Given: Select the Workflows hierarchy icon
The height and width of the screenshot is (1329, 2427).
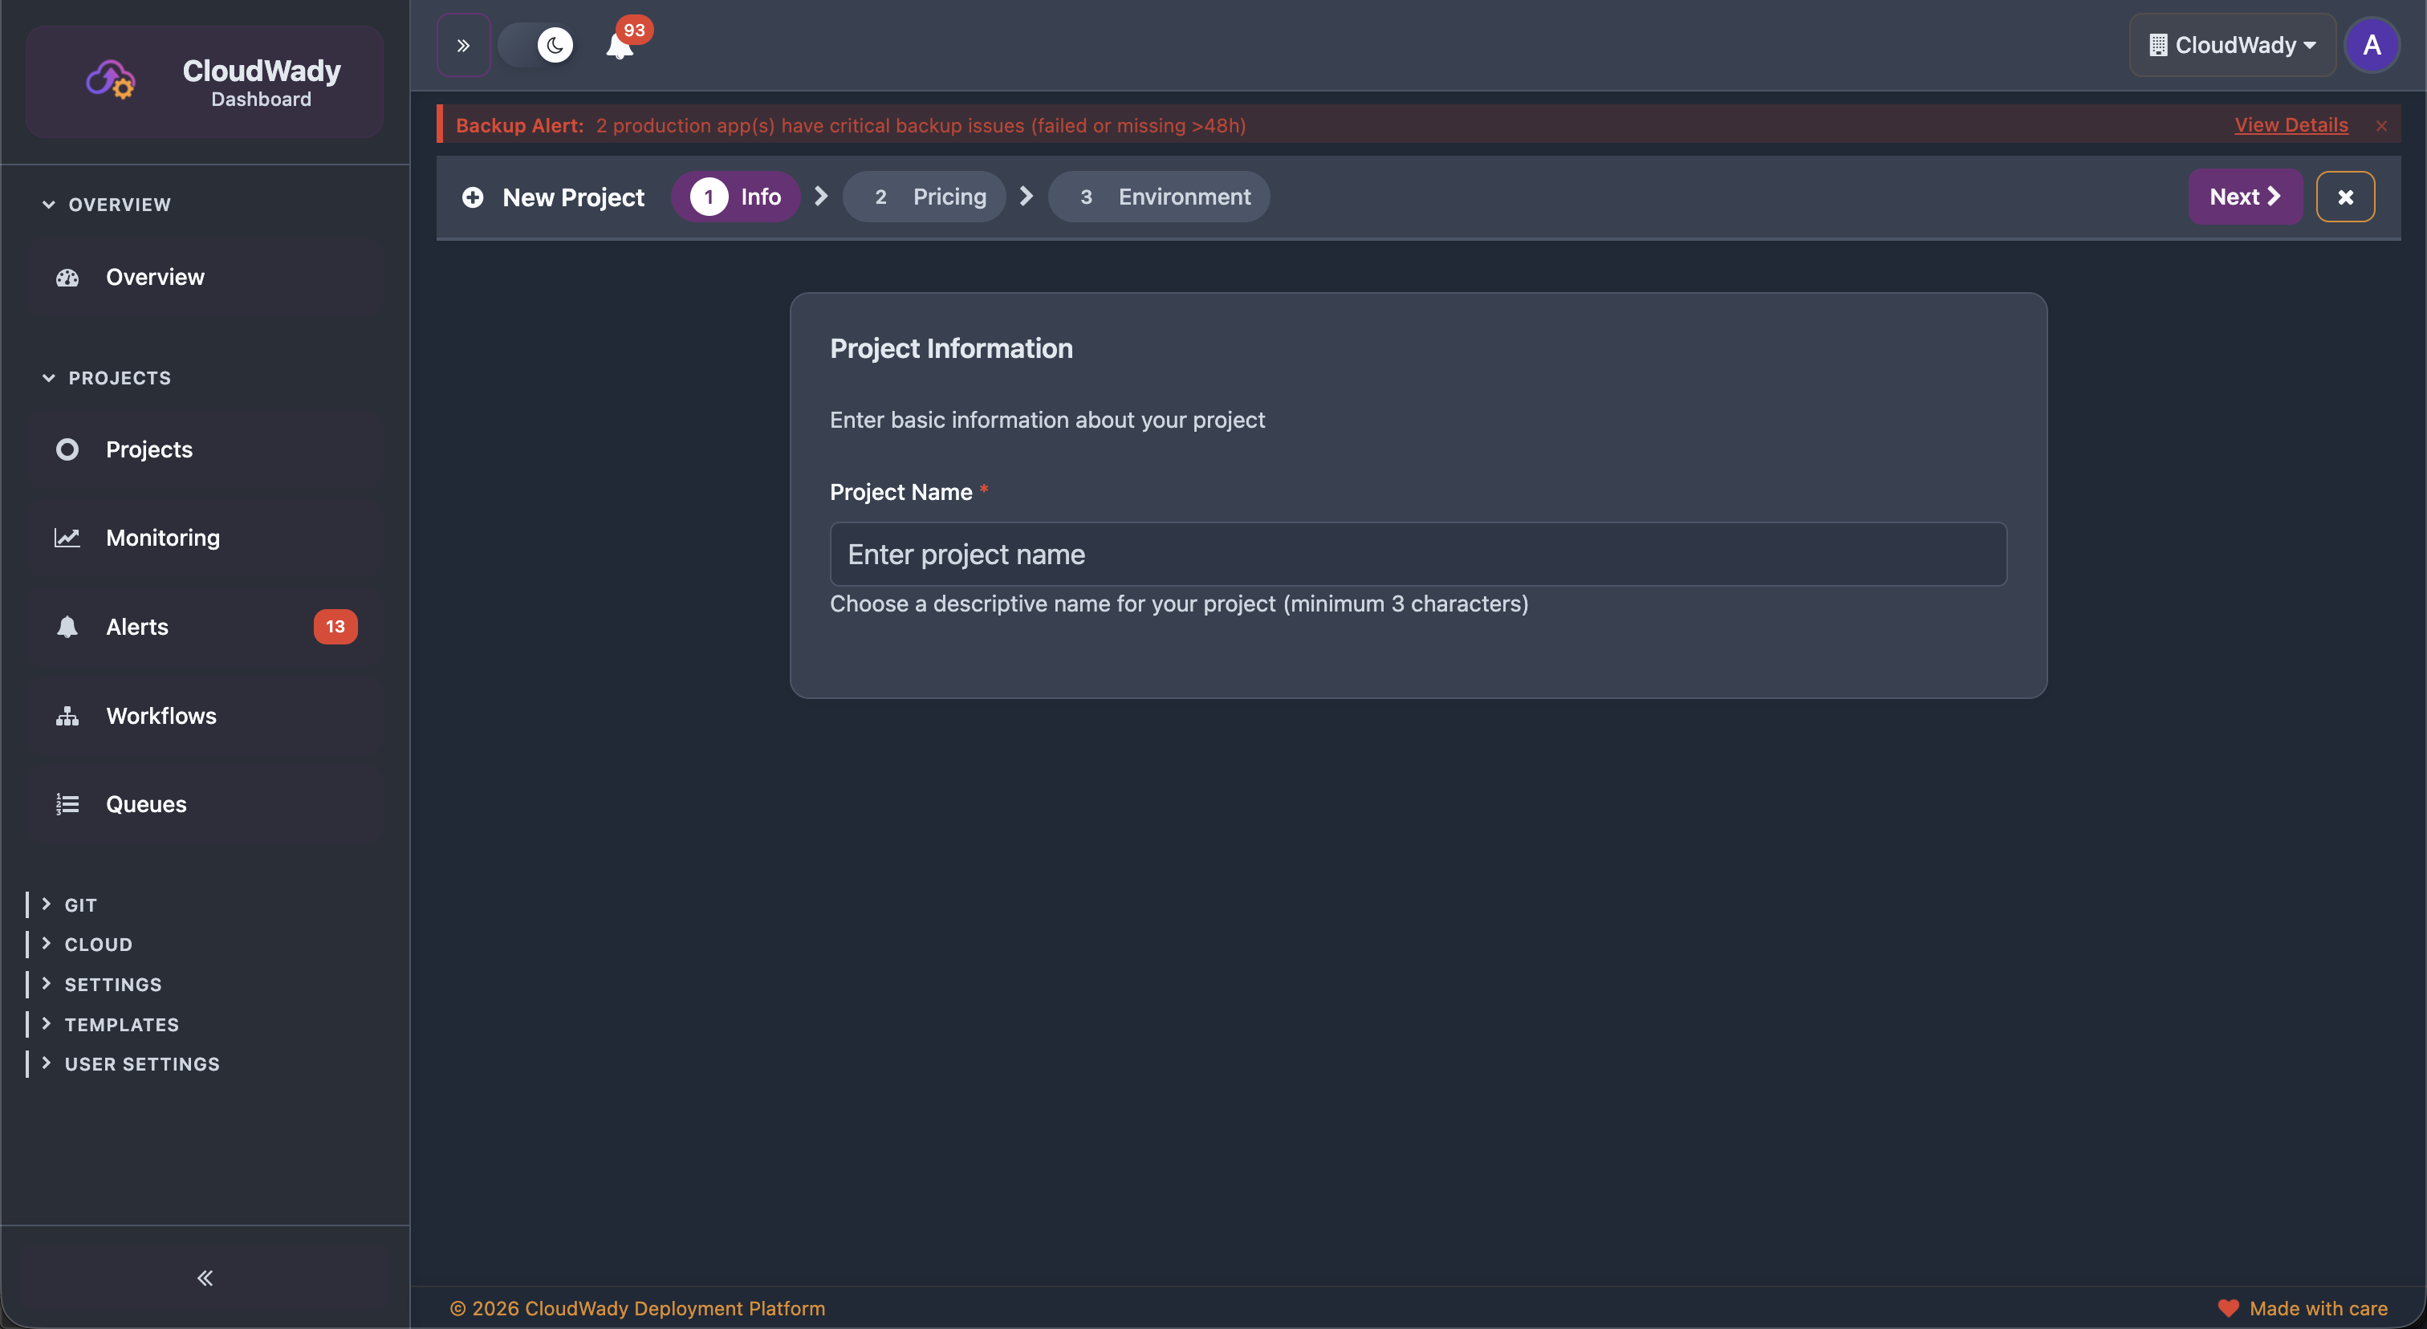Looking at the screenshot, I should (x=67, y=715).
